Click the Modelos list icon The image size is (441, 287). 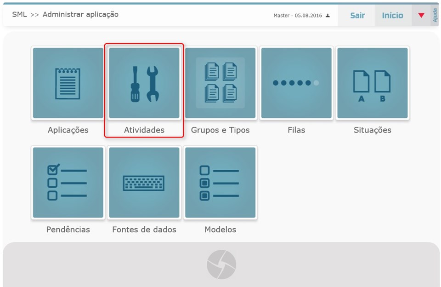tap(220, 182)
